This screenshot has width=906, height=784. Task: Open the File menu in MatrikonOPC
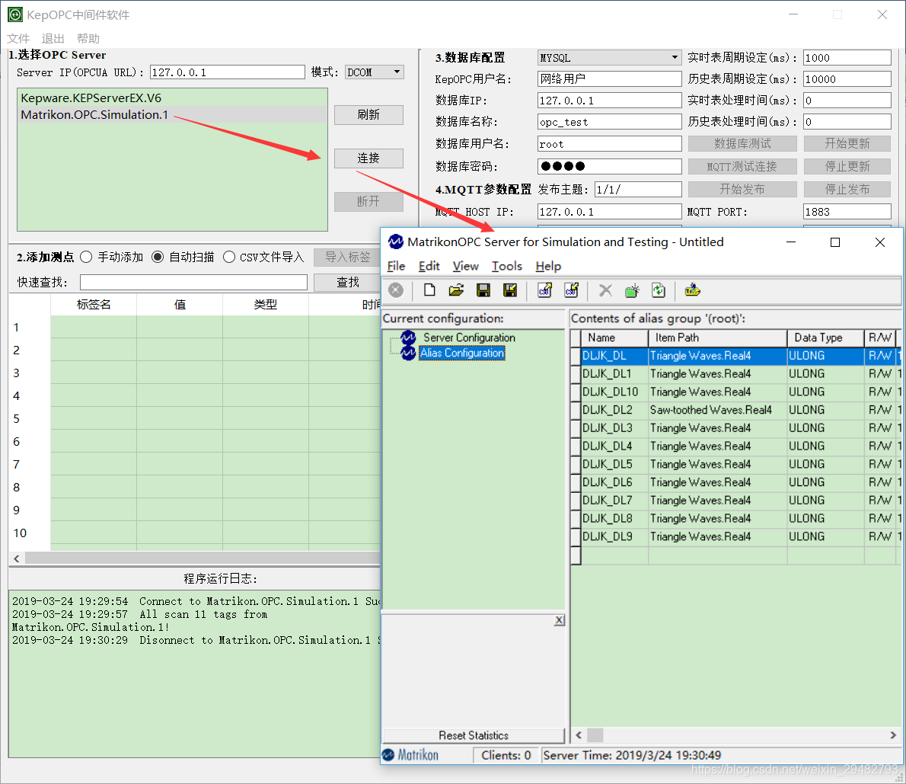tap(396, 266)
